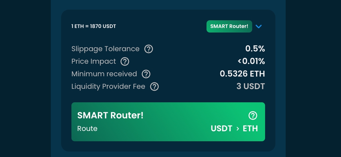
Task: Click the 3 USDT liquidity fee value
Action: (x=251, y=87)
